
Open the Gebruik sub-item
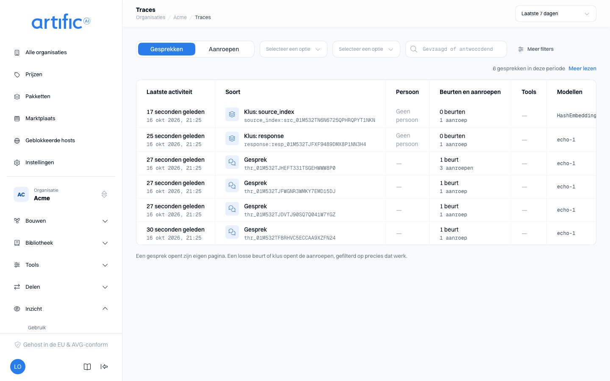37,328
